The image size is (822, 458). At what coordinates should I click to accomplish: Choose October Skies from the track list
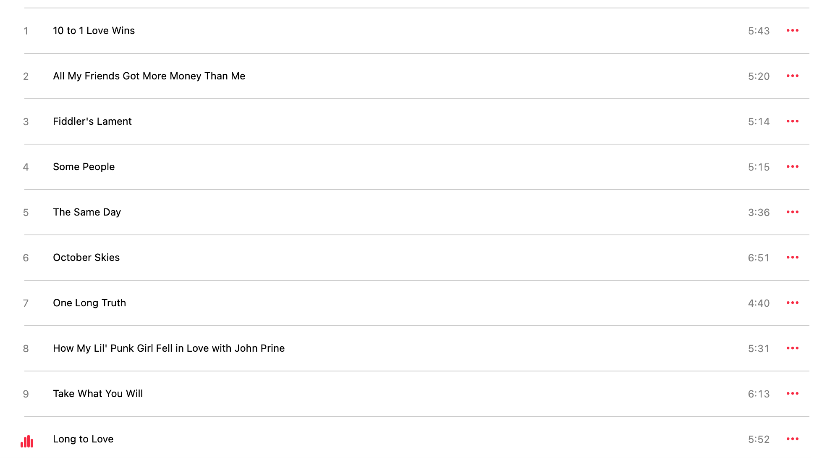(86, 258)
